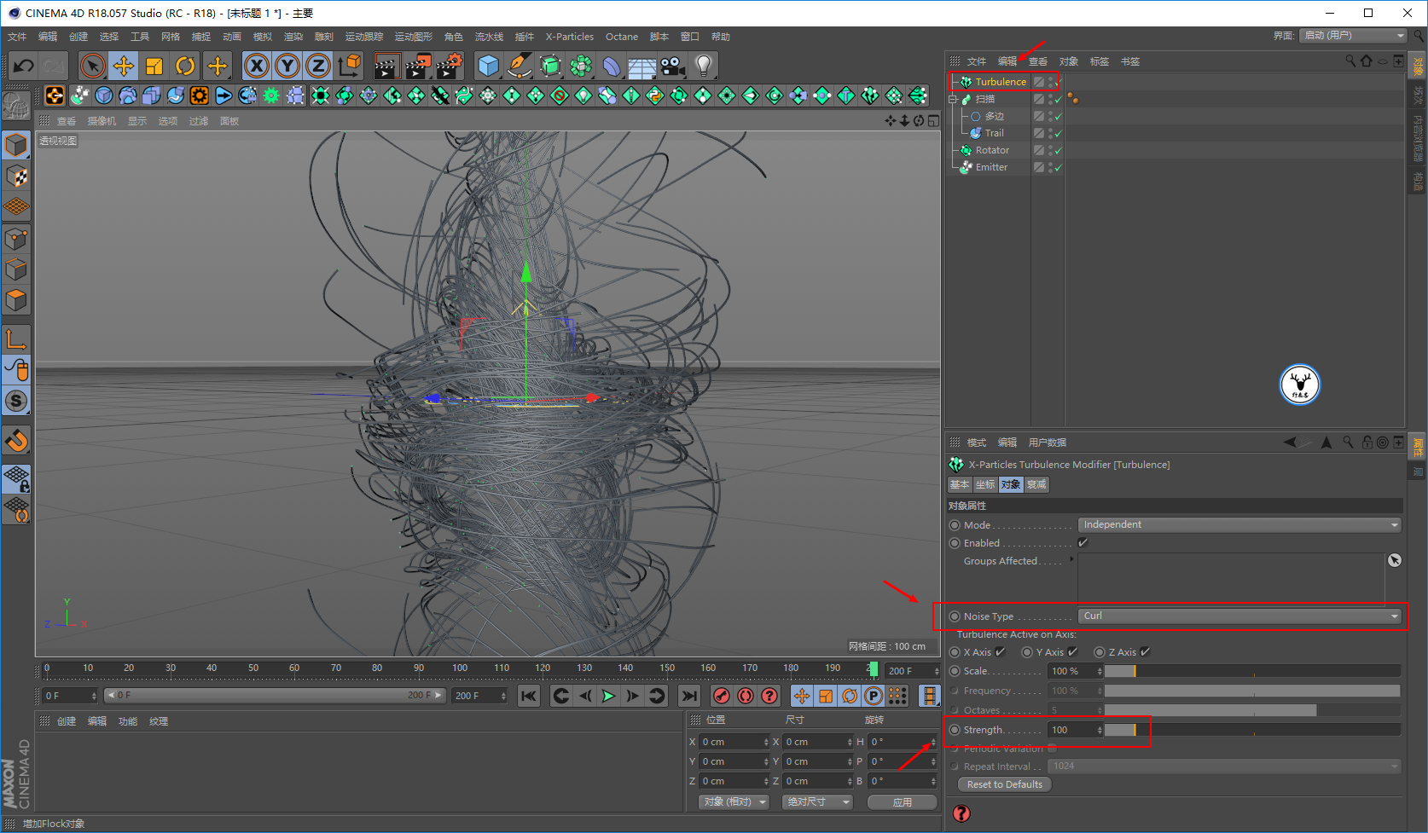This screenshot has height=833, width=1428.
Task: Open the Noise Type dropdown
Action: point(1239,616)
